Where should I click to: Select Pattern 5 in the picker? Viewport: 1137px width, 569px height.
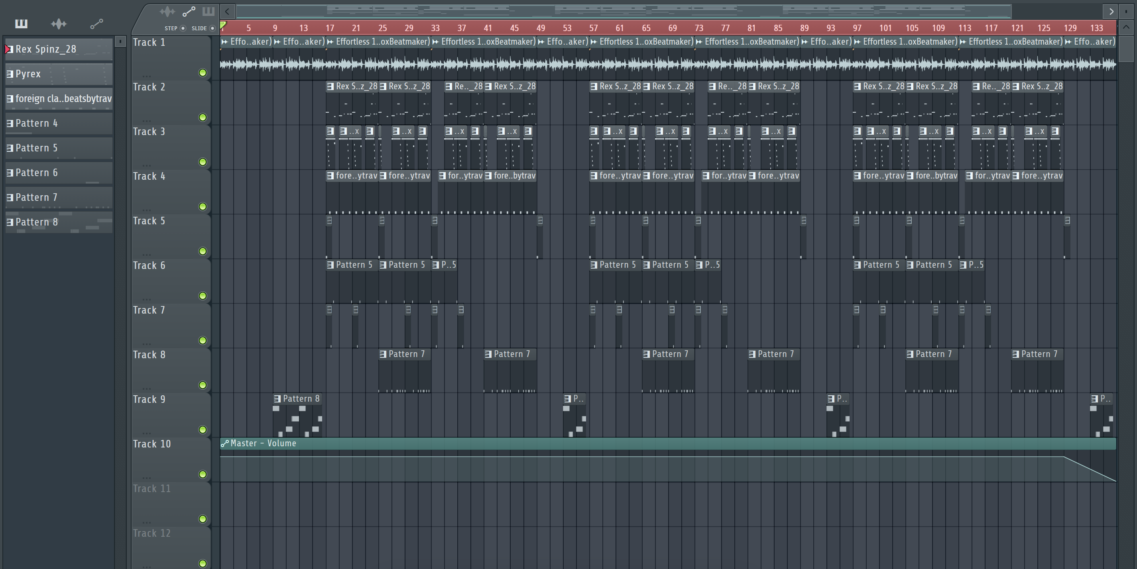point(59,148)
